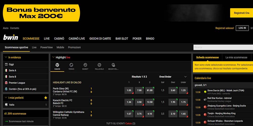253x126 pixels.
Task: Select the Basket sport icon
Action: (x=85, y=65)
